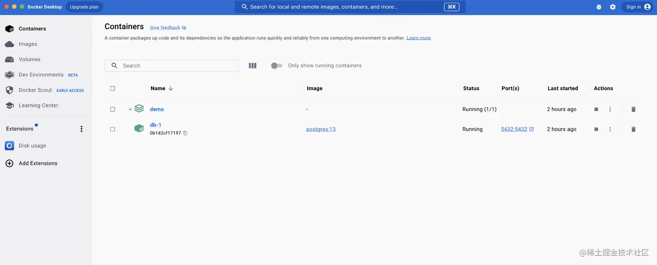
Task: Open more actions for demo
Action: click(x=610, y=109)
